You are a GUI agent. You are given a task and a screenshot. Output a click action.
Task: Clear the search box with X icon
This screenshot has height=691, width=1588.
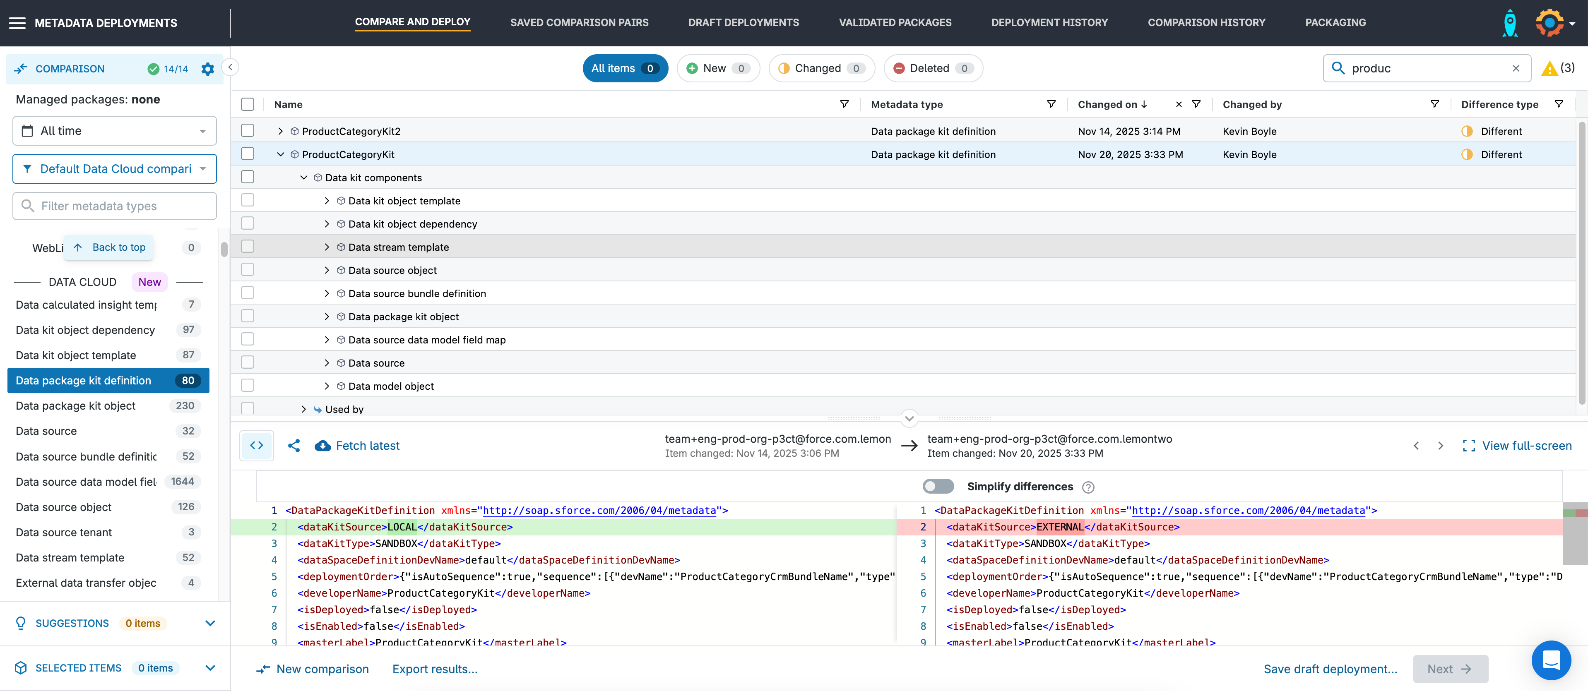coord(1516,68)
